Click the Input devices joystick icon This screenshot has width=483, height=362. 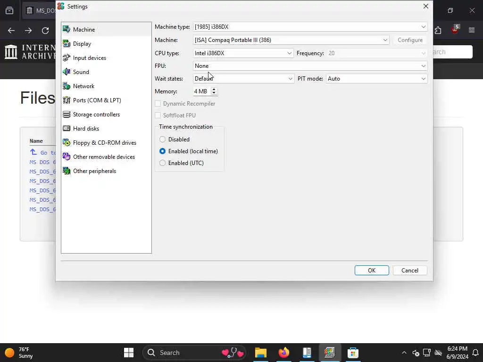coord(66,58)
